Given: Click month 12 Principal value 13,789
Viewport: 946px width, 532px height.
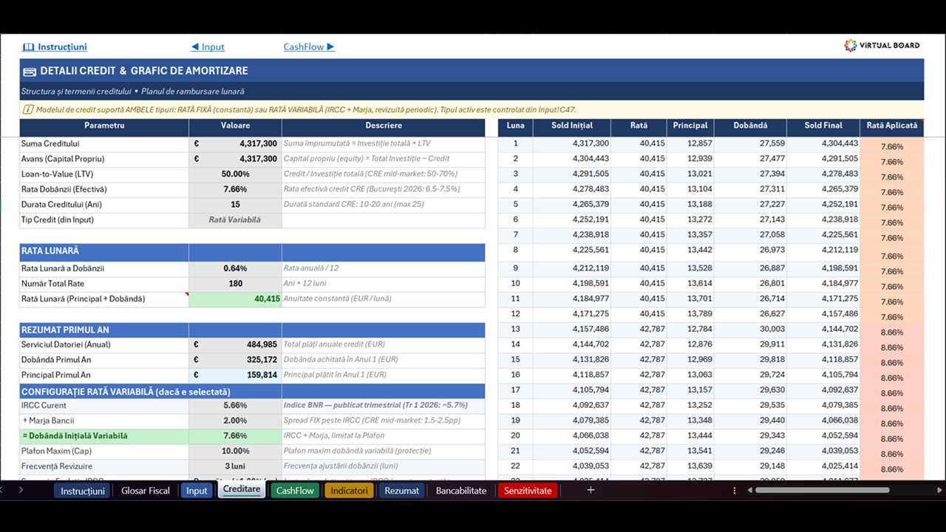Looking at the screenshot, I should (x=690, y=314).
